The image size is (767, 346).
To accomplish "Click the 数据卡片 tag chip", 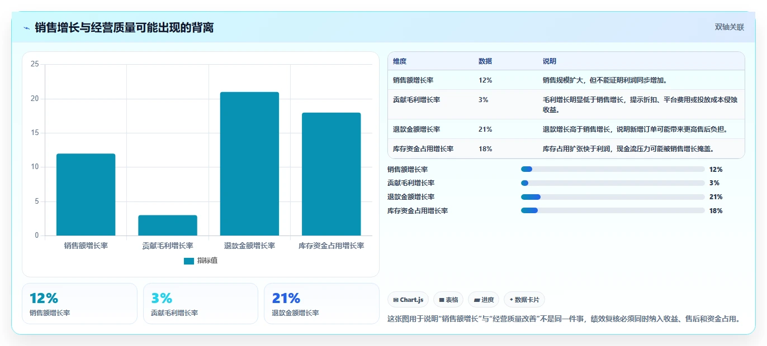I will pos(524,300).
